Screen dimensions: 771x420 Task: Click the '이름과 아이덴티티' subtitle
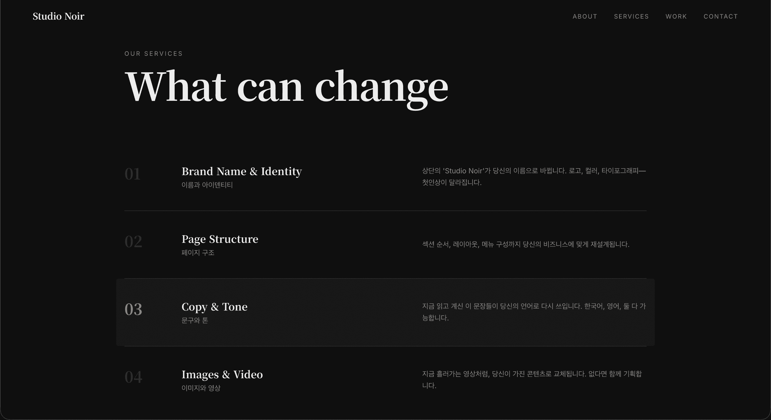click(207, 185)
